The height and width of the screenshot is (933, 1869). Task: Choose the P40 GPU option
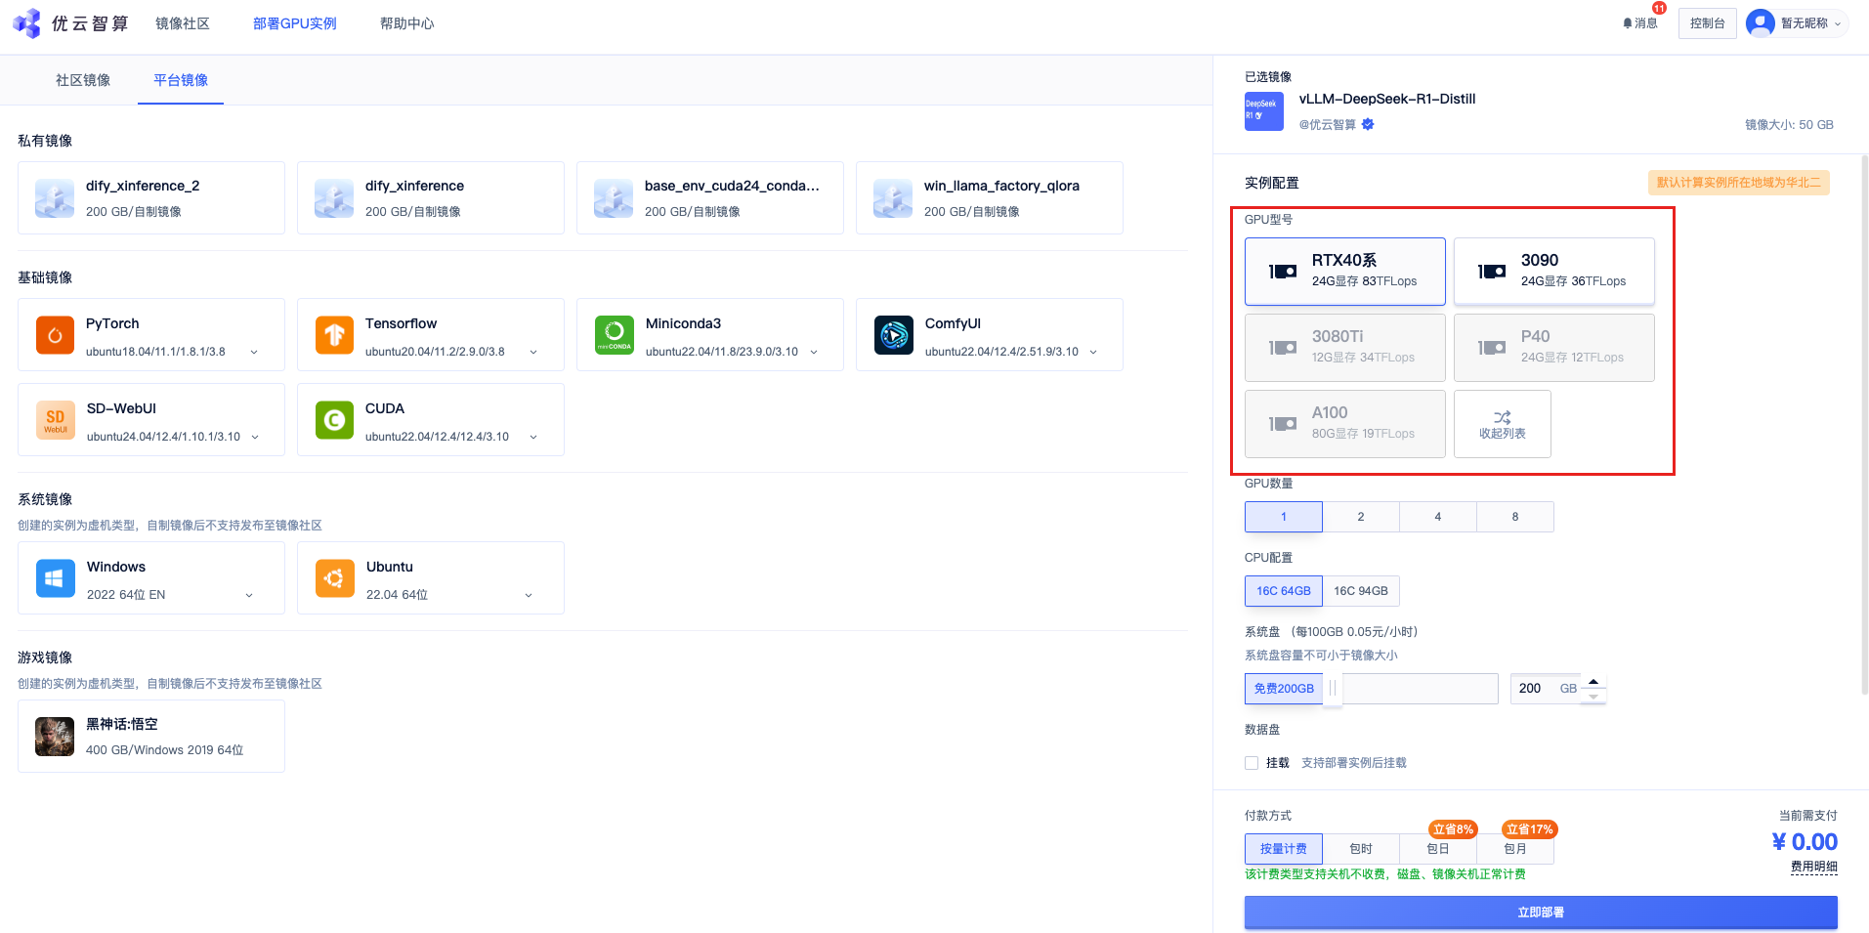1554,348
